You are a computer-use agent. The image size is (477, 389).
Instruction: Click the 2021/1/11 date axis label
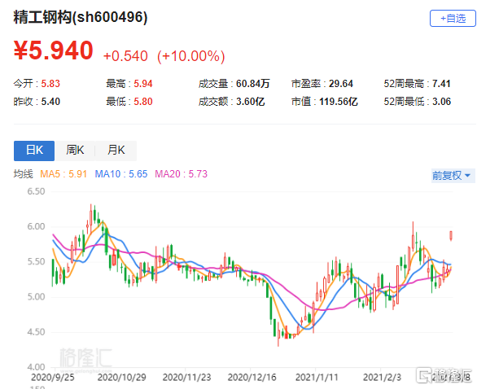point(317,378)
